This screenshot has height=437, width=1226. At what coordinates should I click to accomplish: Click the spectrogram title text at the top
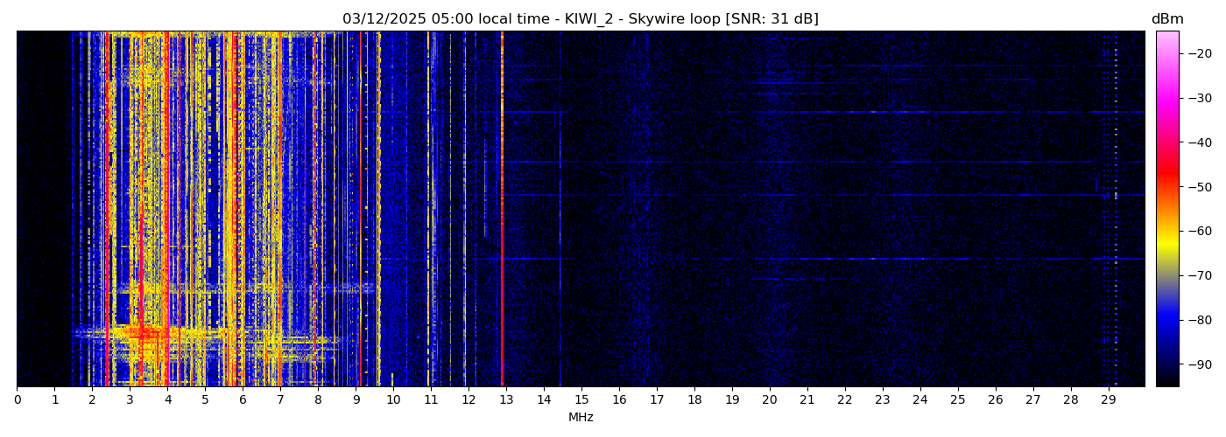coord(580,19)
